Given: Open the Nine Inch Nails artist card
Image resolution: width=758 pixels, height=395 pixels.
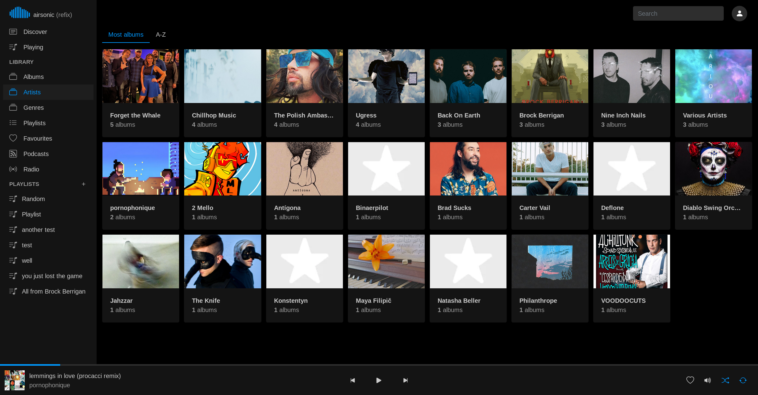Looking at the screenshot, I should point(631,93).
